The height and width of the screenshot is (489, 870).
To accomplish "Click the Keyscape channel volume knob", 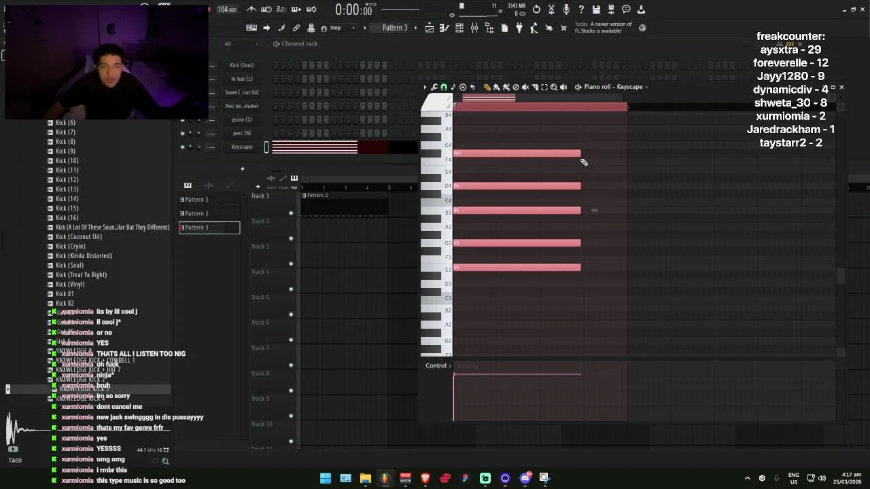I will tap(198, 147).
